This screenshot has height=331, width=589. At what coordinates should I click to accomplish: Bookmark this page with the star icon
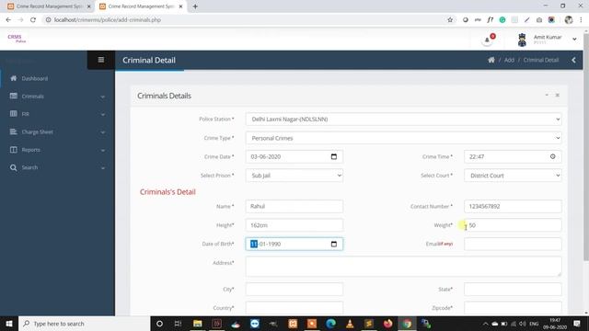click(450, 20)
